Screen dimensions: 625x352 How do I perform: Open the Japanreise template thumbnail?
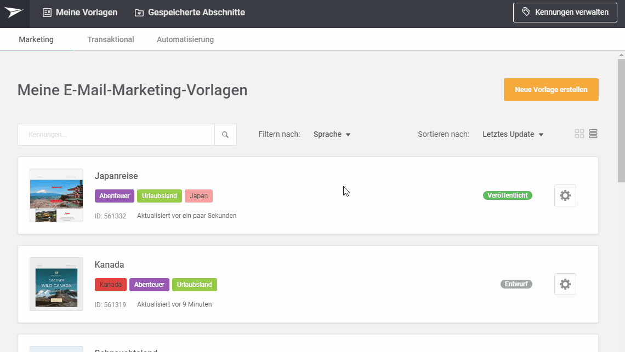(x=56, y=195)
